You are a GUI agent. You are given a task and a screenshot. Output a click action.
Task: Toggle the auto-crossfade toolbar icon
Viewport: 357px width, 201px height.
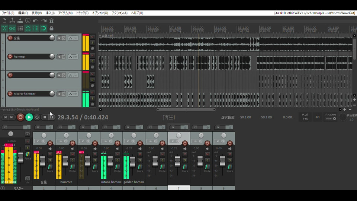point(4,28)
